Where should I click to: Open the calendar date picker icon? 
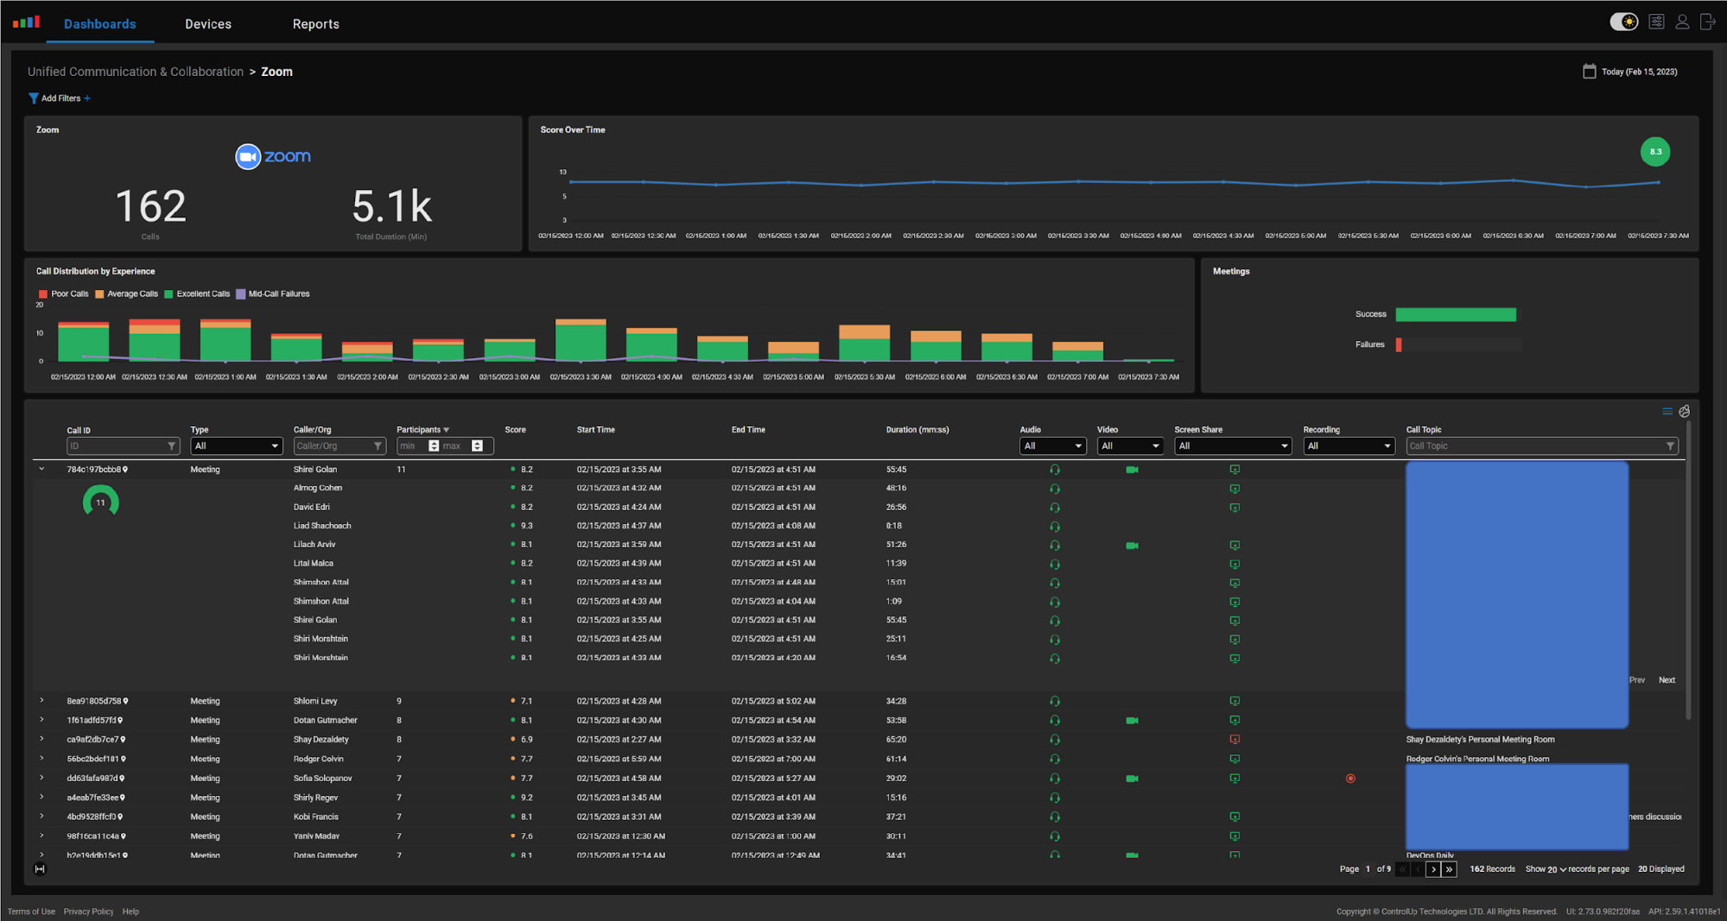coord(1589,72)
